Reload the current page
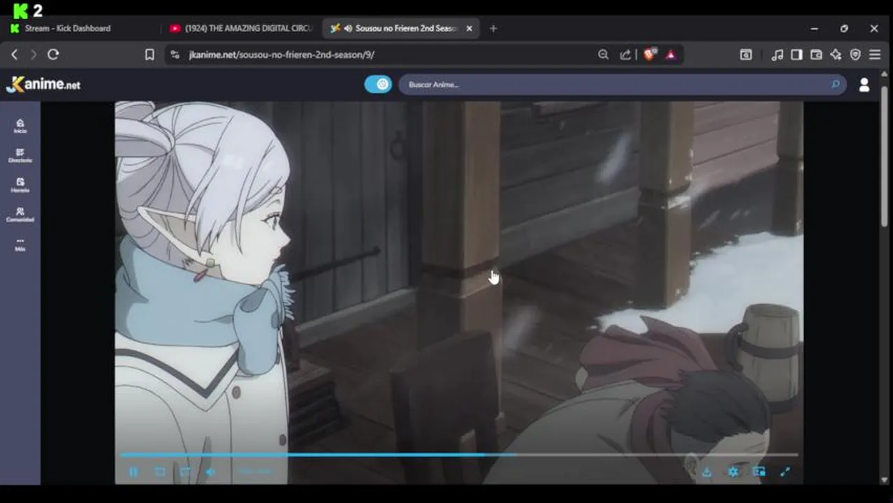893x503 pixels. pyautogui.click(x=53, y=54)
